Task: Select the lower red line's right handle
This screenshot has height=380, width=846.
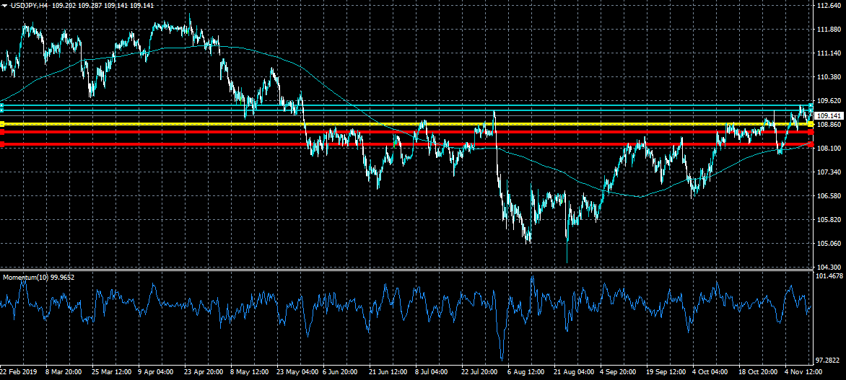Action: 811,144
